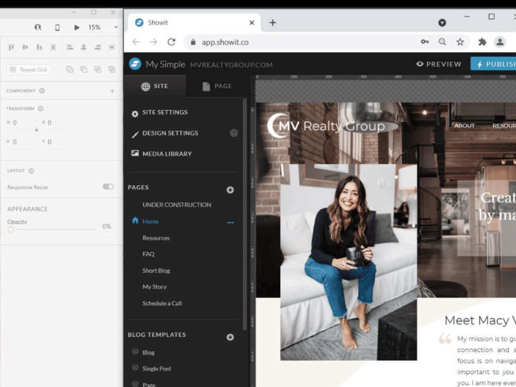Image resolution: width=516 pixels, height=387 pixels.
Task: Click boolean Intersect operation icon in XD
Action: [x=98, y=70]
